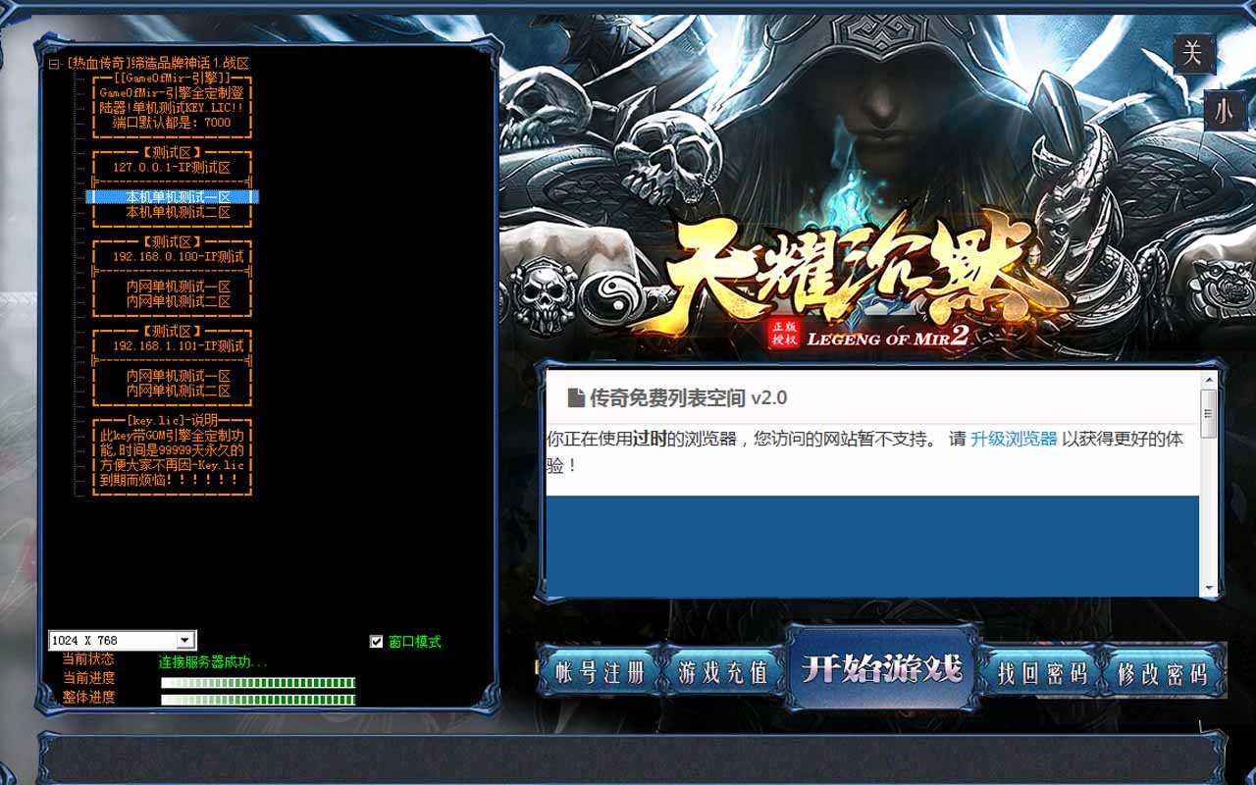Click the 关 close icon
1256x785 pixels.
pyautogui.click(x=1192, y=53)
